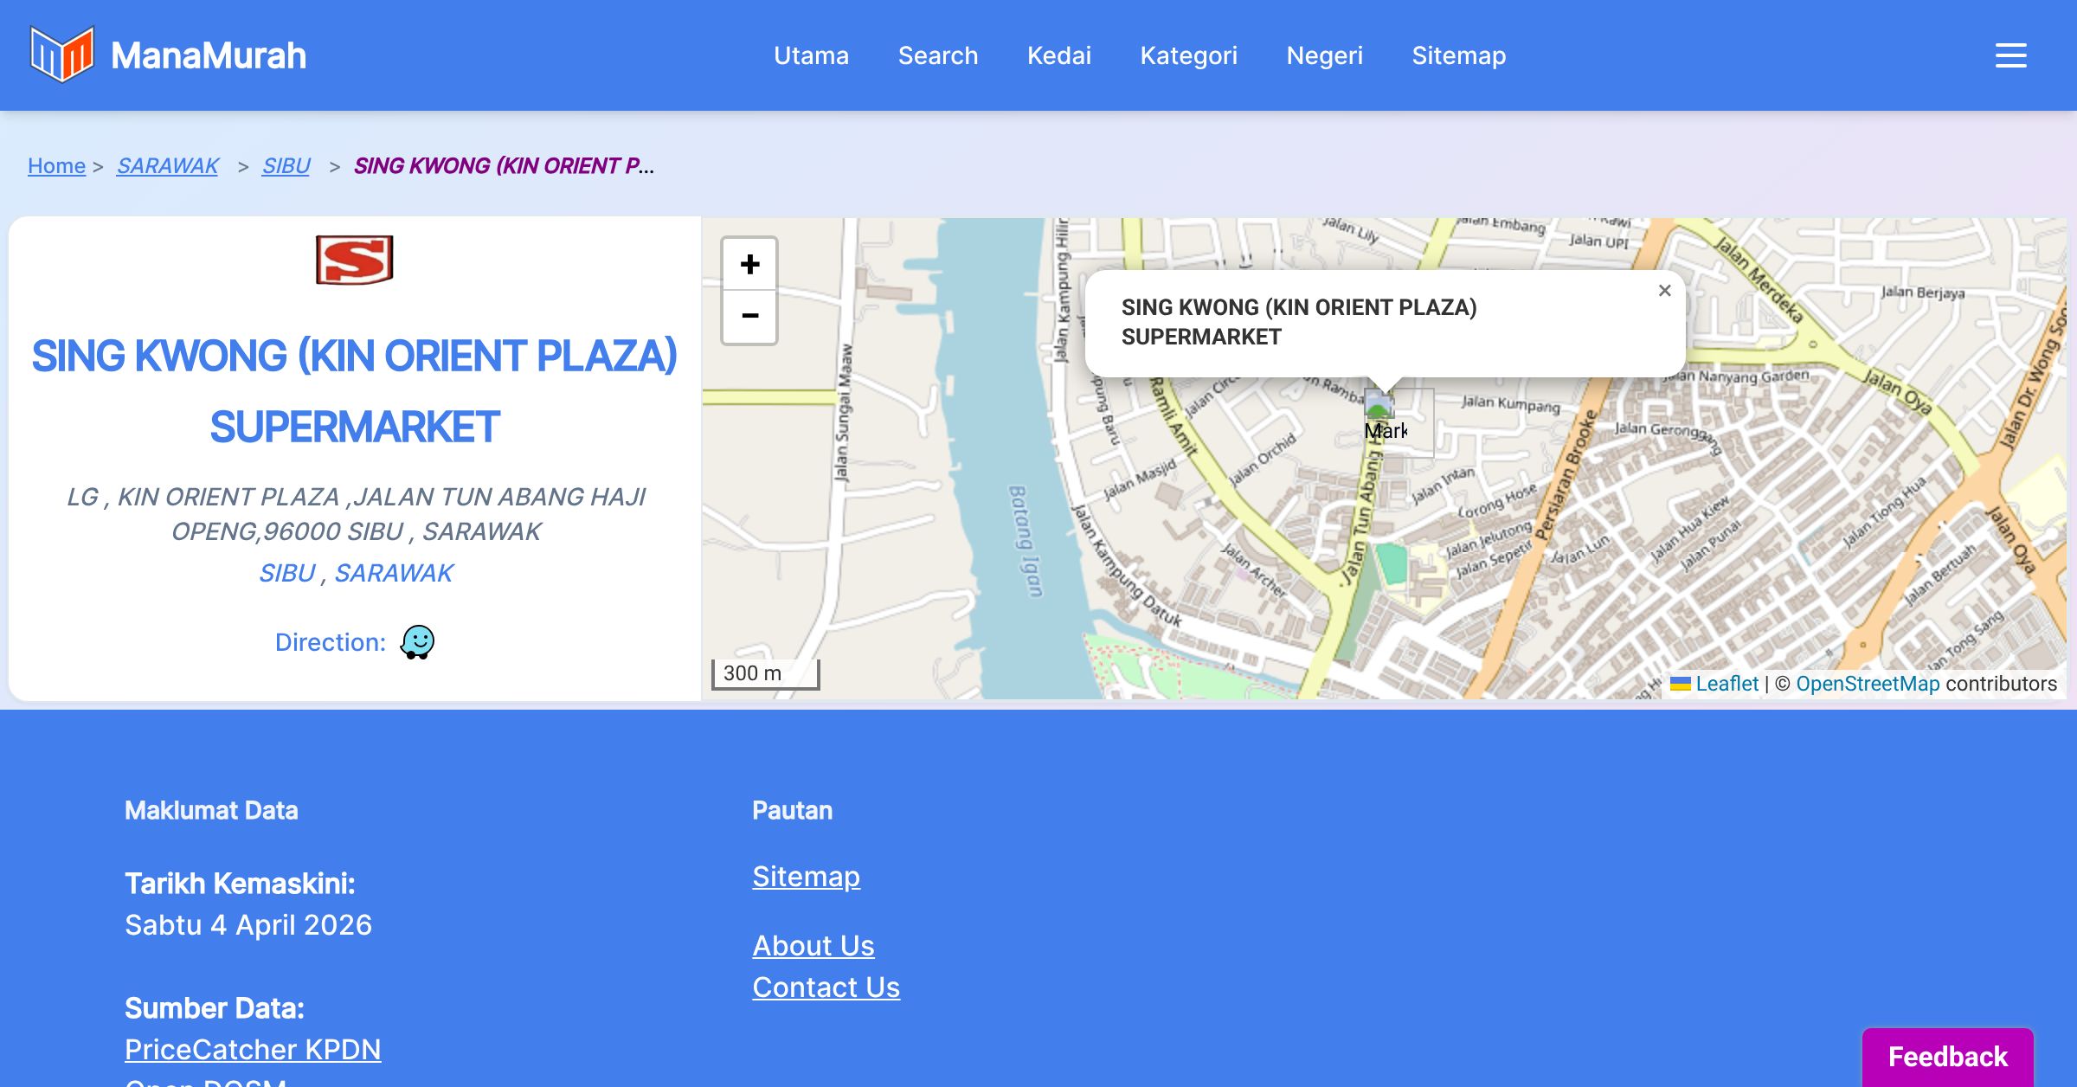Close the map popup
Screen dimensions: 2077x1087
coord(1664,291)
